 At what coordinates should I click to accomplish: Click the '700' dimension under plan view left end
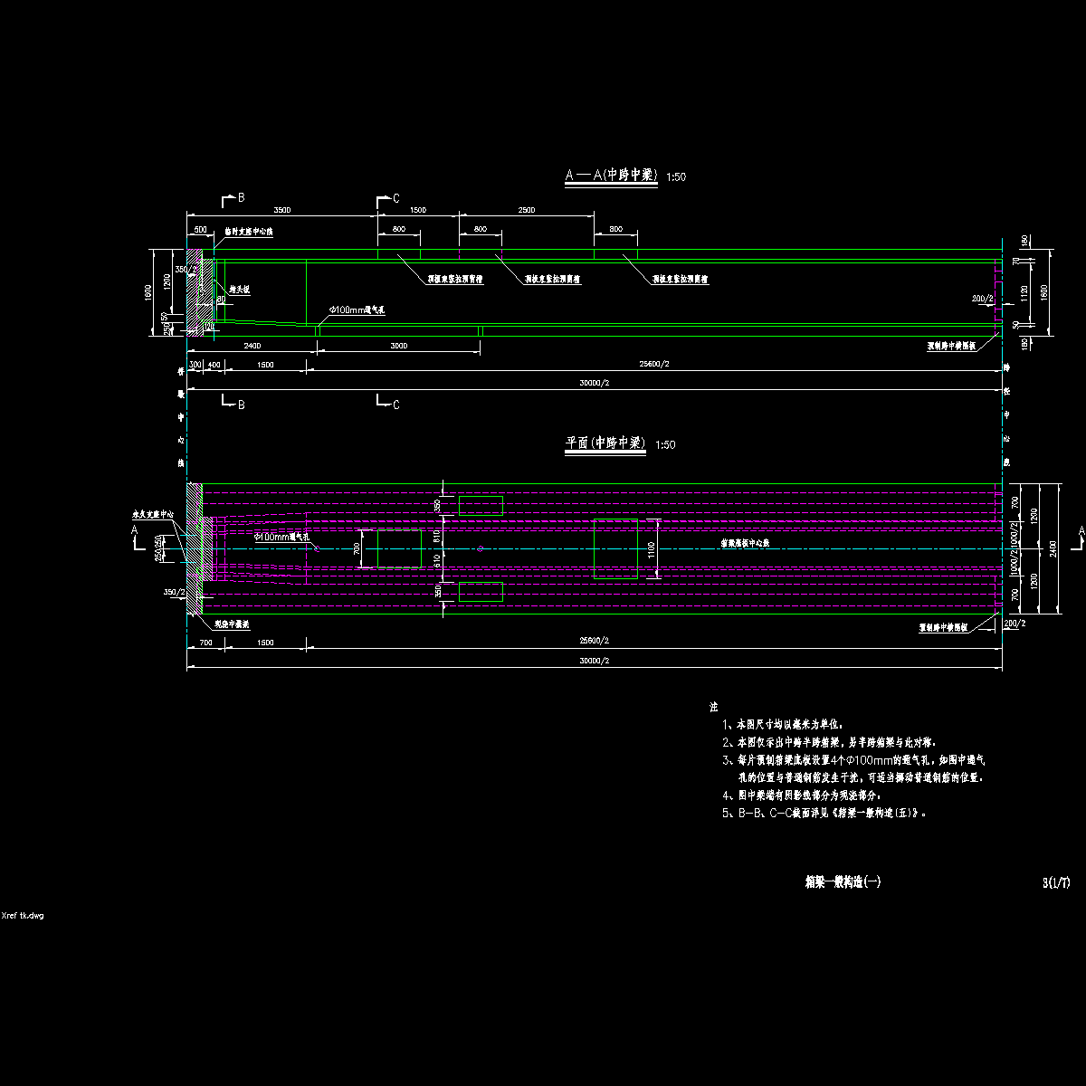coord(205,641)
